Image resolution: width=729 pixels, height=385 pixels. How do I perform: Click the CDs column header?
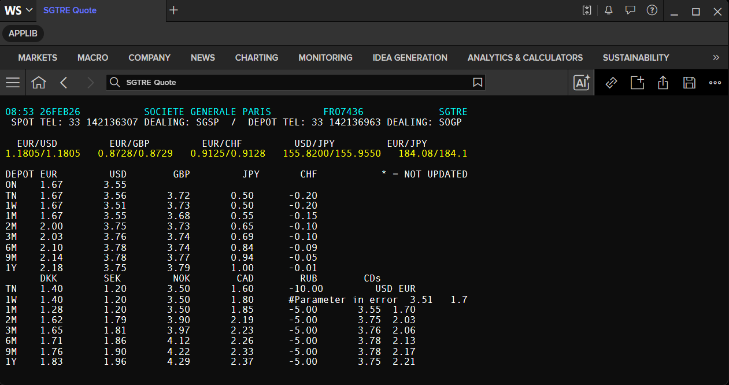372,278
